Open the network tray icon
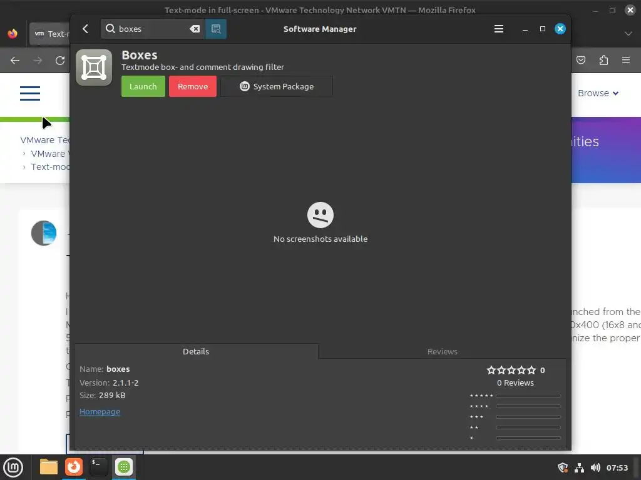 tap(579, 467)
